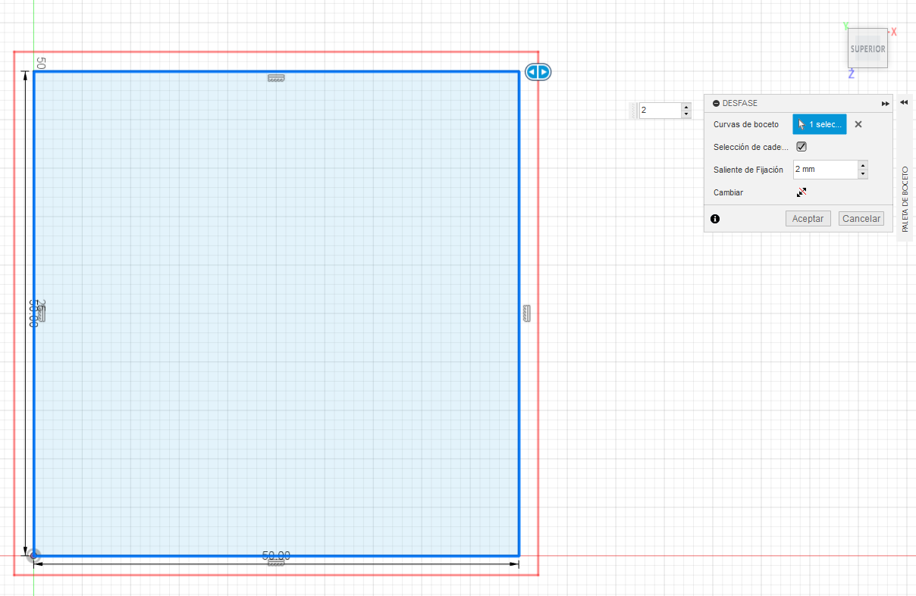Click the floating offset input showing 2
This screenshot has width=916, height=596.
[x=660, y=111]
